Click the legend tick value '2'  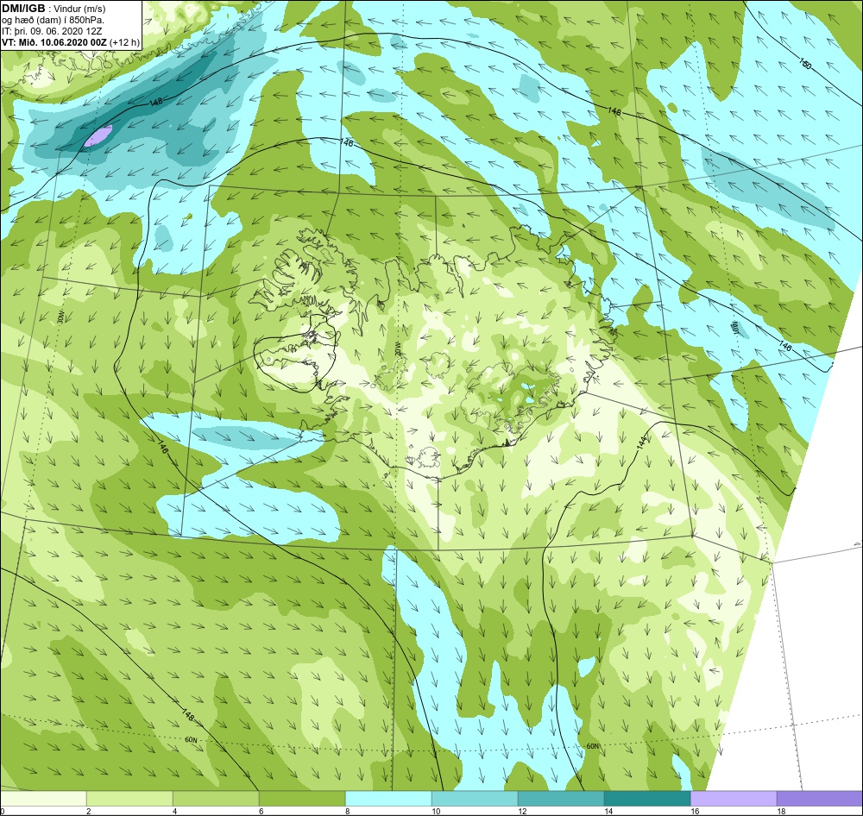pyautogui.click(x=88, y=811)
